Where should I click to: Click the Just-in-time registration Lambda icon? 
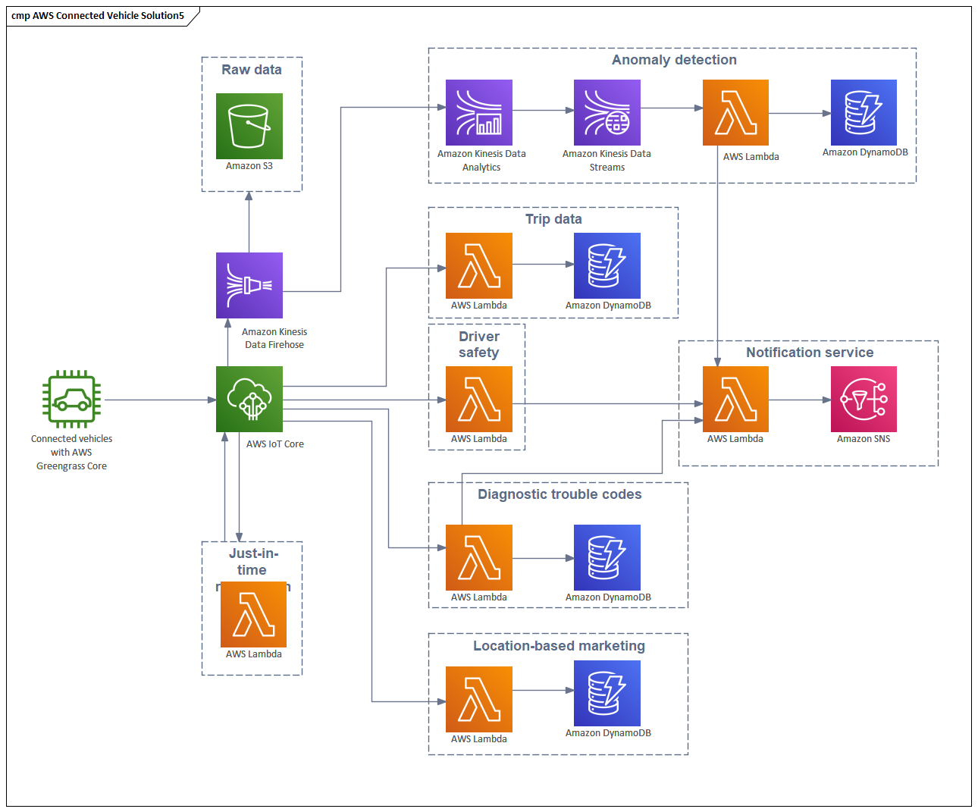tap(252, 615)
